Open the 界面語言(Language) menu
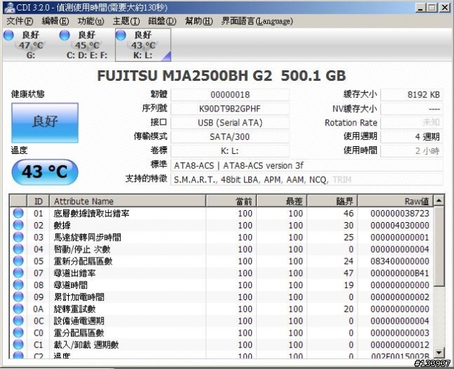Screen dimensions: 454x369 [x=257, y=21]
